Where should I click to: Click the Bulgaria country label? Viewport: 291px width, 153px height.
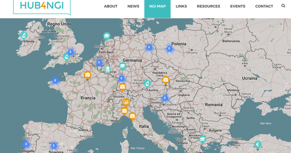(215, 130)
